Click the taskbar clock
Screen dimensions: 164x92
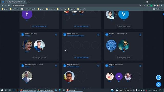(x=155, y=90)
